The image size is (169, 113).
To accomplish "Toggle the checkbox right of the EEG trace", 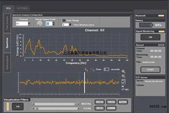I will pos(123,82).
